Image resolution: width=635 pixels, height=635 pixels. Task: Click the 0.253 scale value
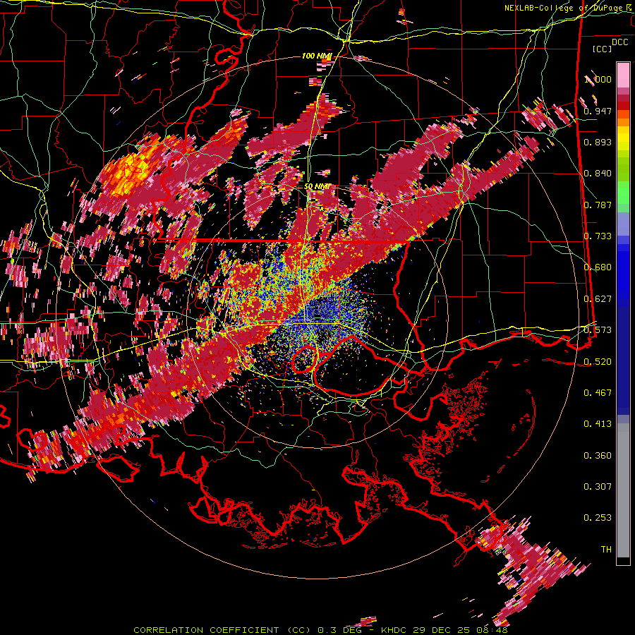coord(598,518)
